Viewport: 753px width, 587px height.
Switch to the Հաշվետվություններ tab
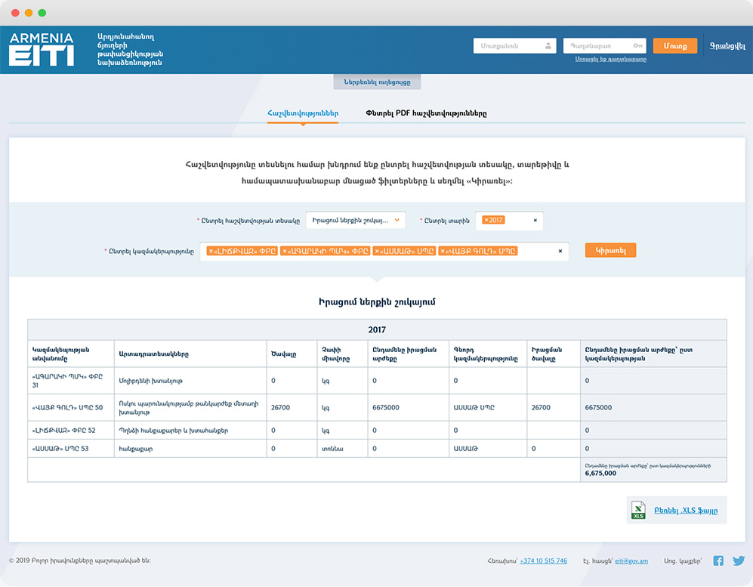pos(303,113)
